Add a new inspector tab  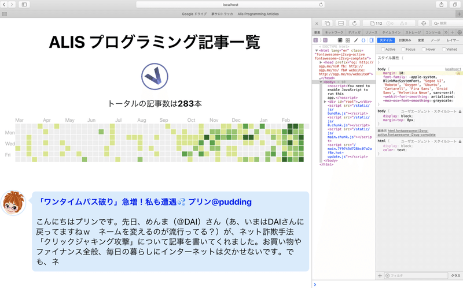click(453, 32)
